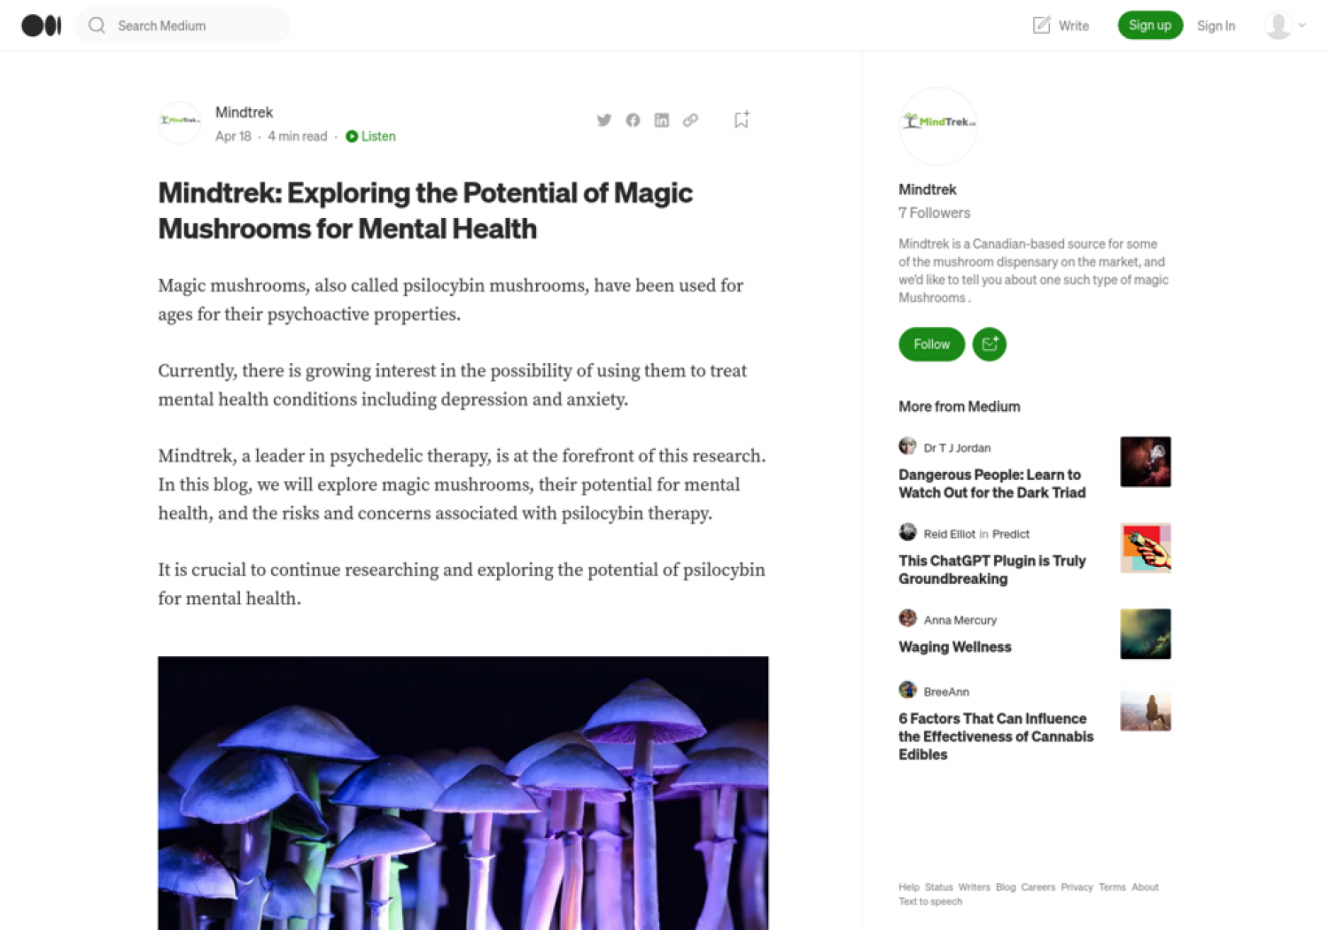Open the Mindtrek author name in byline
The width and height of the screenshot is (1329, 930).
[244, 112]
